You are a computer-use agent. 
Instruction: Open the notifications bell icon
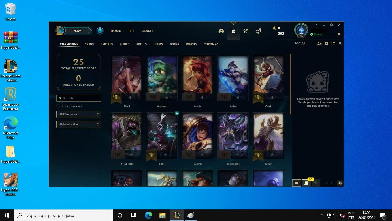339,35
